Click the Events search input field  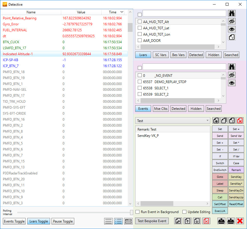point(184,67)
